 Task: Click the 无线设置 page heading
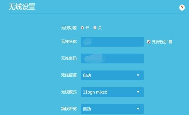[x=22, y=7]
